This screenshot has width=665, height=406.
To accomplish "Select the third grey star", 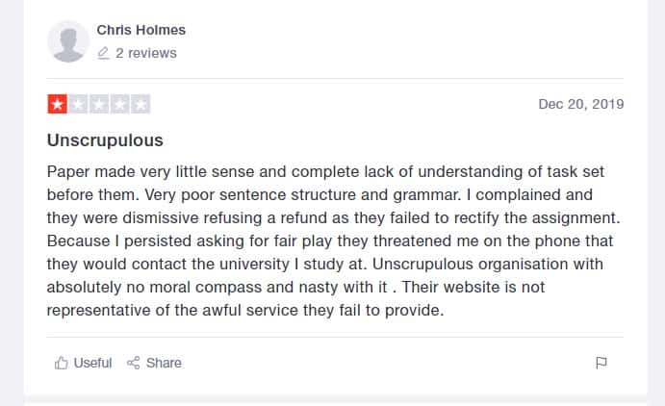I will click(x=99, y=104).
